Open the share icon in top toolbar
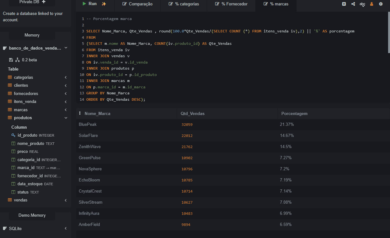390x238 pixels. click(353, 4)
